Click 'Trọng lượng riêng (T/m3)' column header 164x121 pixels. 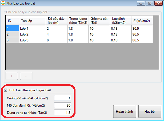78,20
